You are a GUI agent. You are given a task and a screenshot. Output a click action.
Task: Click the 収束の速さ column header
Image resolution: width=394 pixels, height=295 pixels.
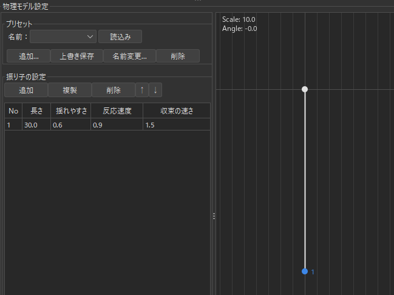tap(175, 111)
